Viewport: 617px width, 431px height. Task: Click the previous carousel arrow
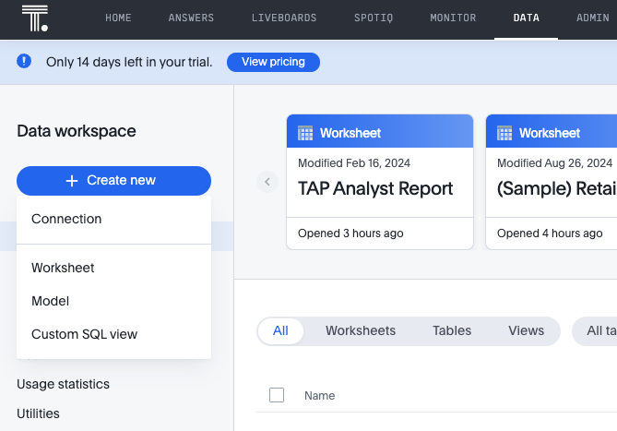click(267, 182)
